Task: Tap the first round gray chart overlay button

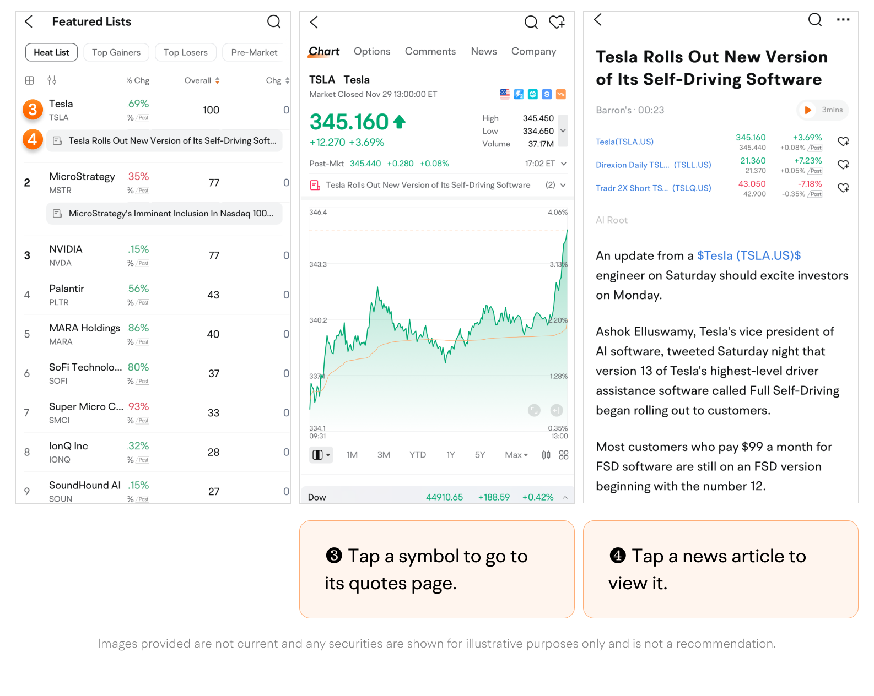Action: [534, 410]
